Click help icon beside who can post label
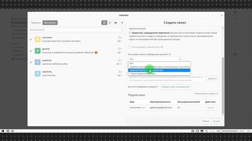Viewport: 252px width, 141px height. 170,54
